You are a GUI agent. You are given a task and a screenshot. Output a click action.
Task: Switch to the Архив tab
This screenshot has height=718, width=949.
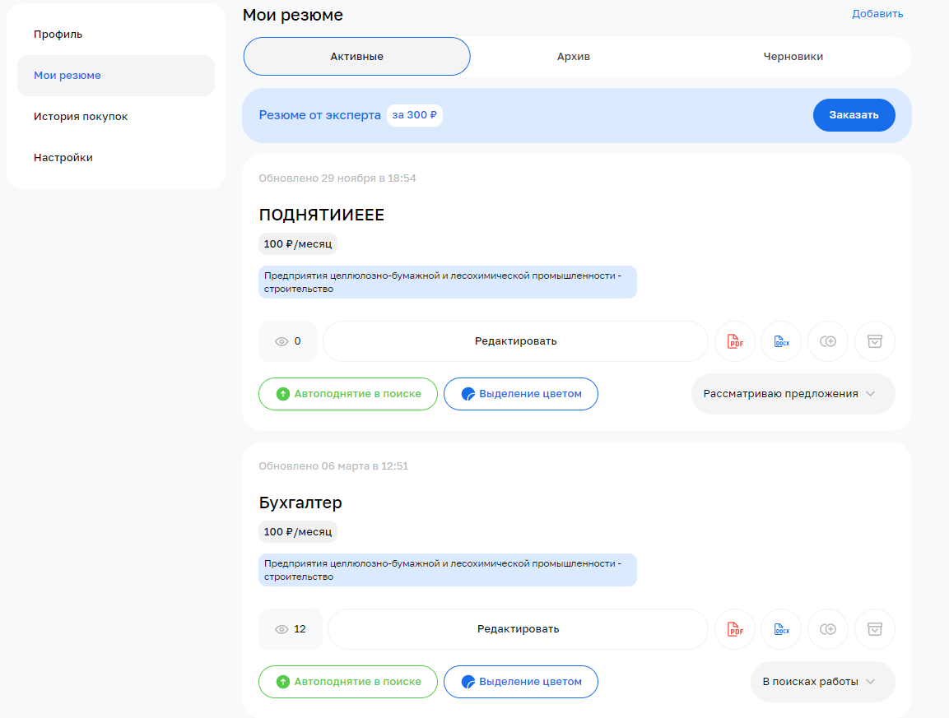[573, 57]
